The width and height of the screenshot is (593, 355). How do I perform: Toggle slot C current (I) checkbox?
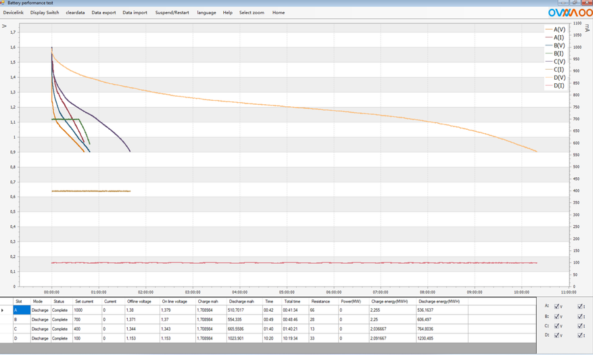tap(579, 326)
